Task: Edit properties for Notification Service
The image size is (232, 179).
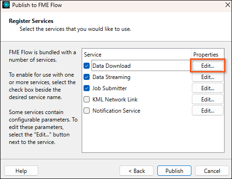Action: click(x=208, y=111)
